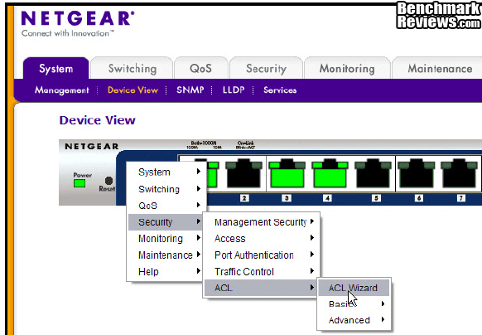Click the green Power LED indicator

point(80,183)
